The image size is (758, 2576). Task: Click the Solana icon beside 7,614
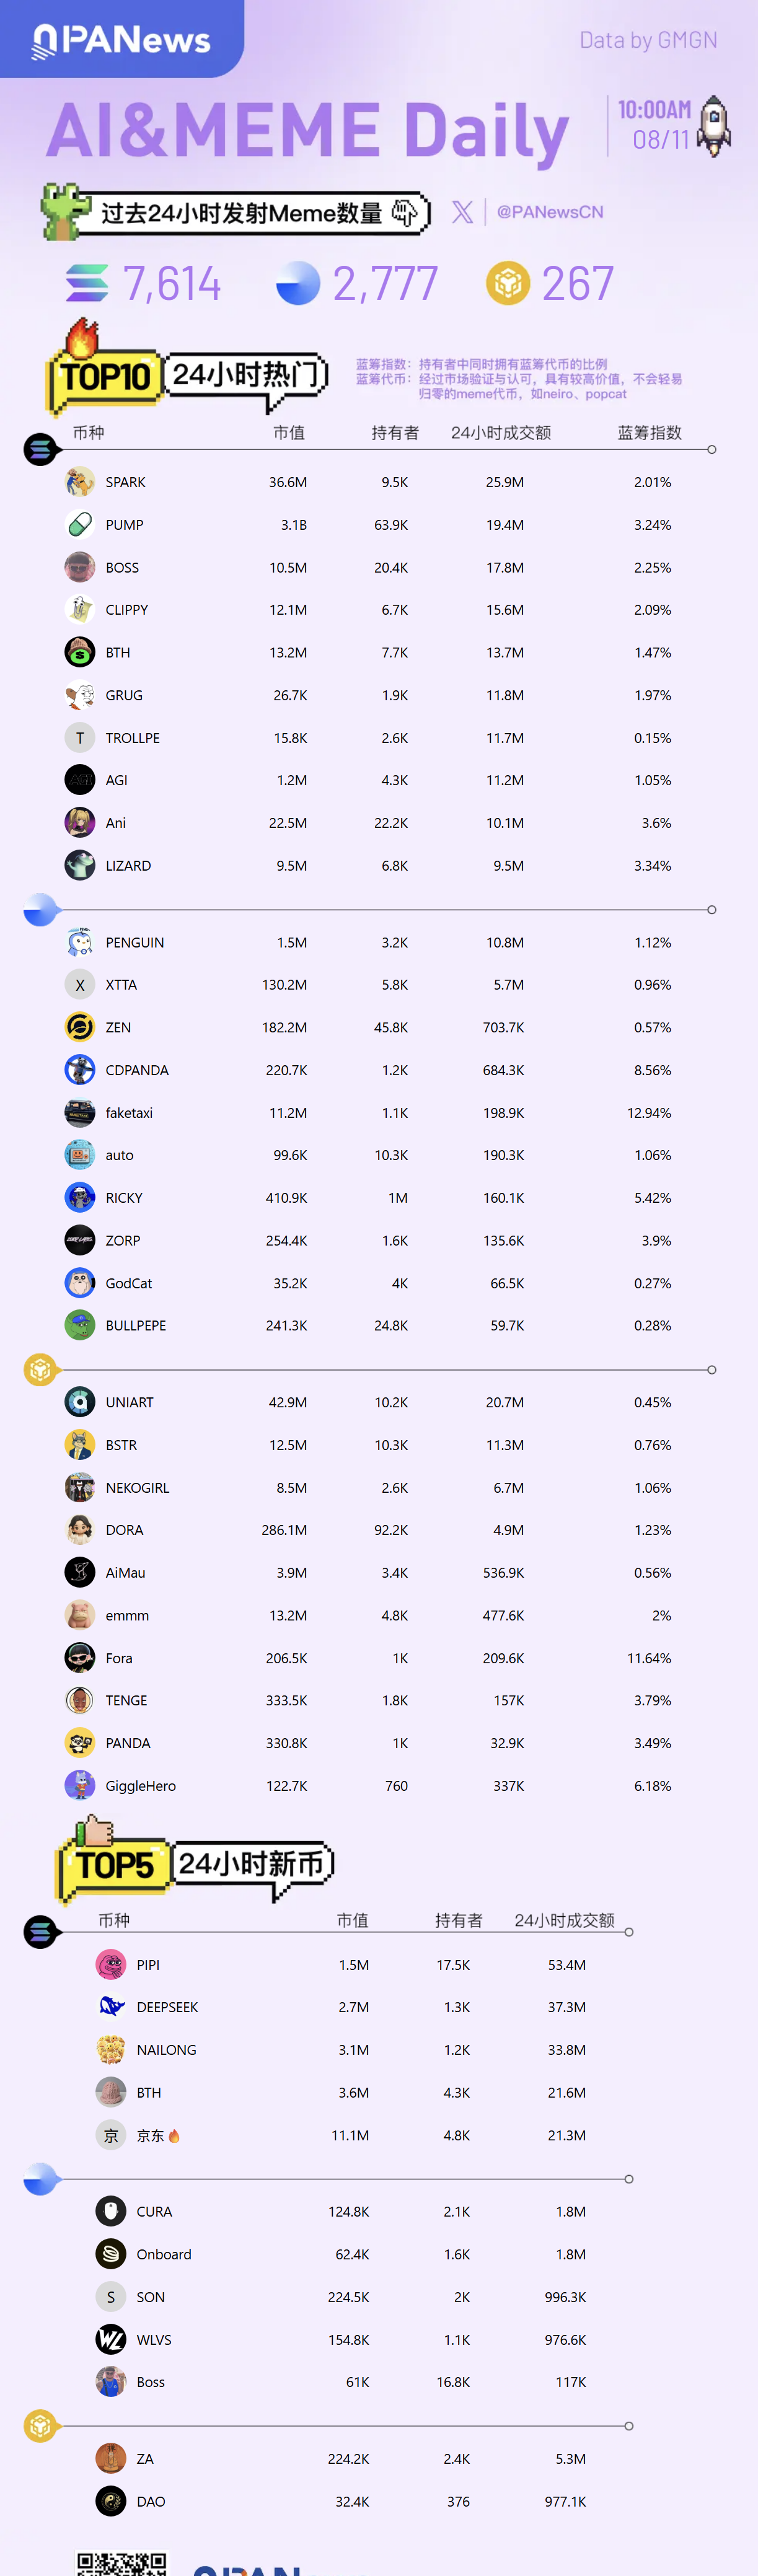coord(87,284)
